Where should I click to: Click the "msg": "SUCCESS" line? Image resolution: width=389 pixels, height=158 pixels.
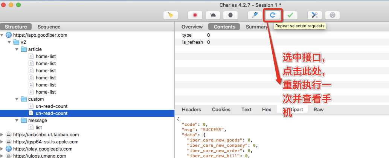coord(204,130)
